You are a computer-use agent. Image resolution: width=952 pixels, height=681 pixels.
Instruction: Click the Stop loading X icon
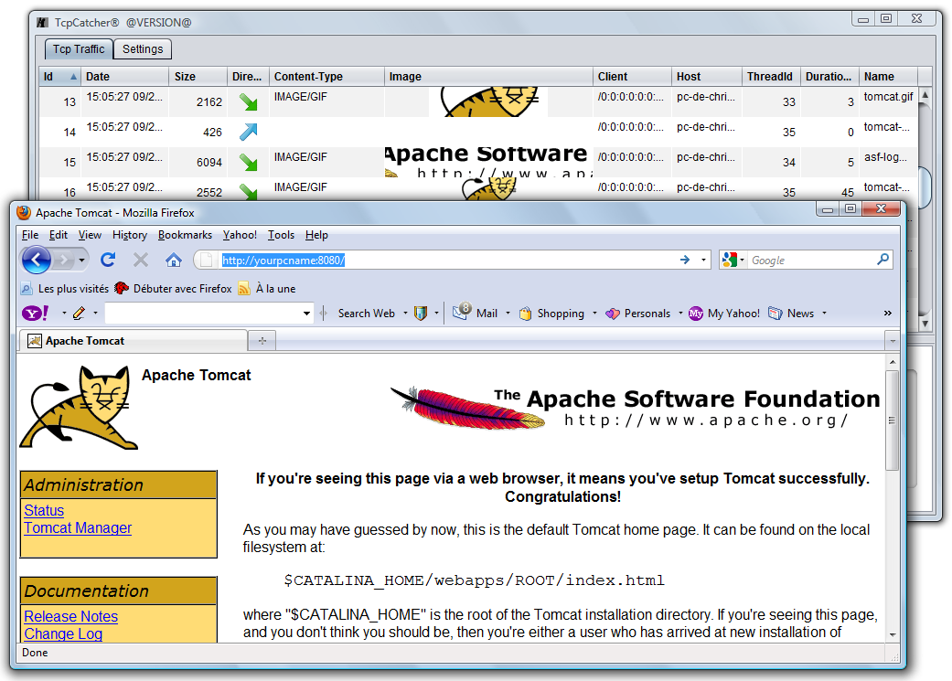coord(141,260)
